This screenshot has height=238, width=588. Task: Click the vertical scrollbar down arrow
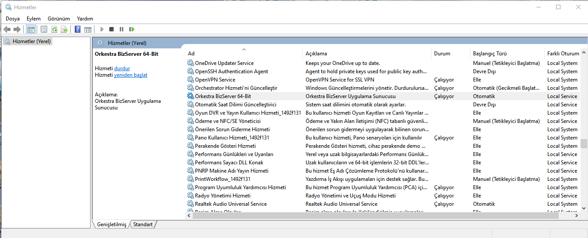pyautogui.click(x=584, y=208)
